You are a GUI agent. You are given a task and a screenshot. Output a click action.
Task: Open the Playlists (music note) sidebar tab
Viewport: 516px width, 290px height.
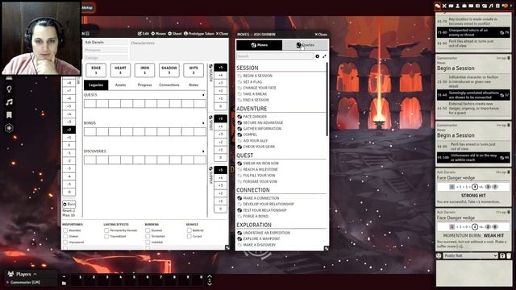[491, 6]
